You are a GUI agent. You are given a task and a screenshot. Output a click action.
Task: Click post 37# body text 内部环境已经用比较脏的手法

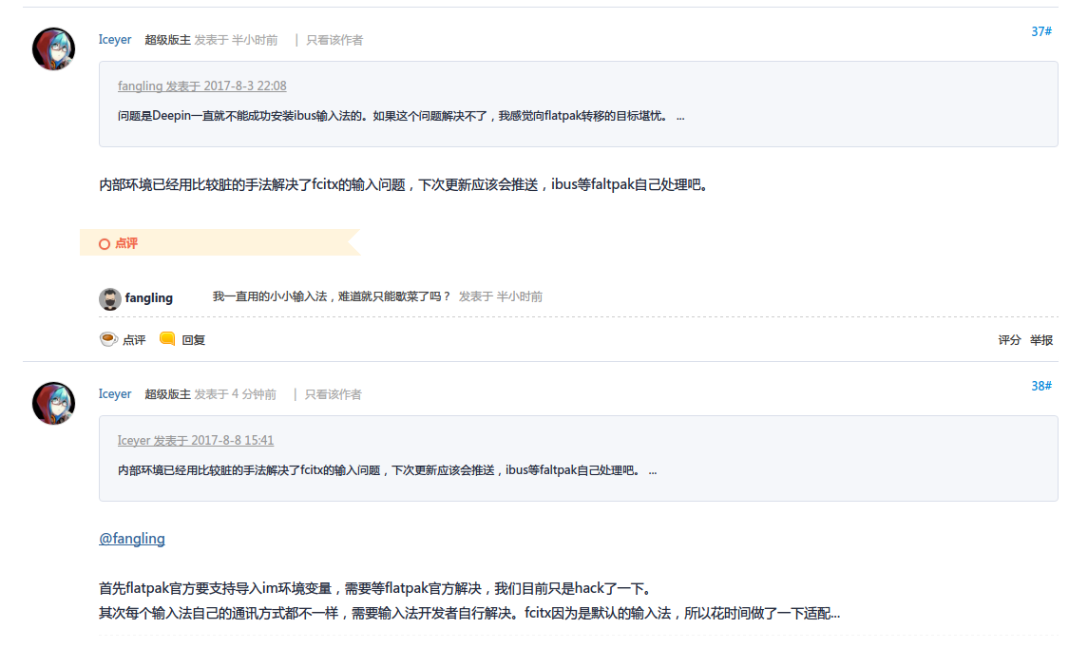[403, 185]
